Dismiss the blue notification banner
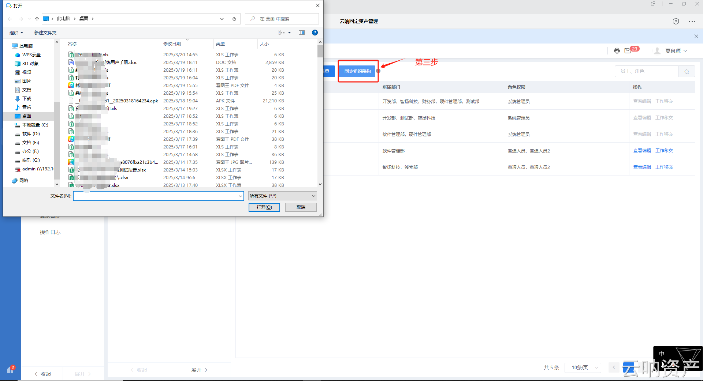 696,36
